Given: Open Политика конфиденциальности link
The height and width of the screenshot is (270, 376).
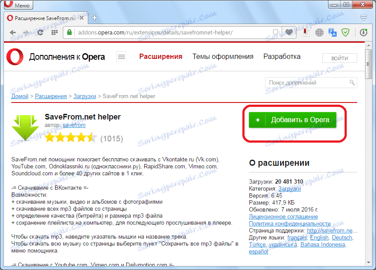Looking at the screenshot, I should [290, 223].
